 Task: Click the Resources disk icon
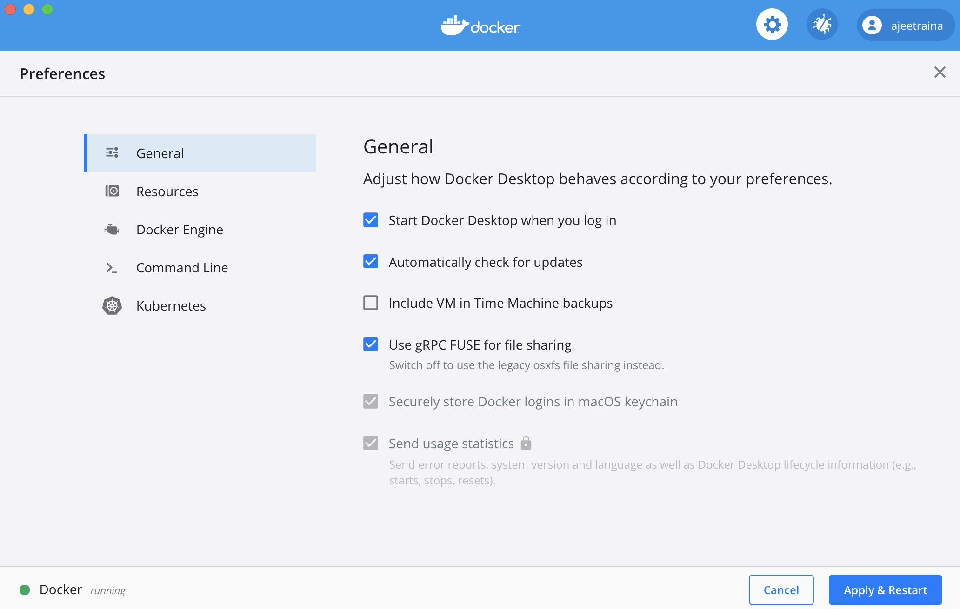pos(112,191)
